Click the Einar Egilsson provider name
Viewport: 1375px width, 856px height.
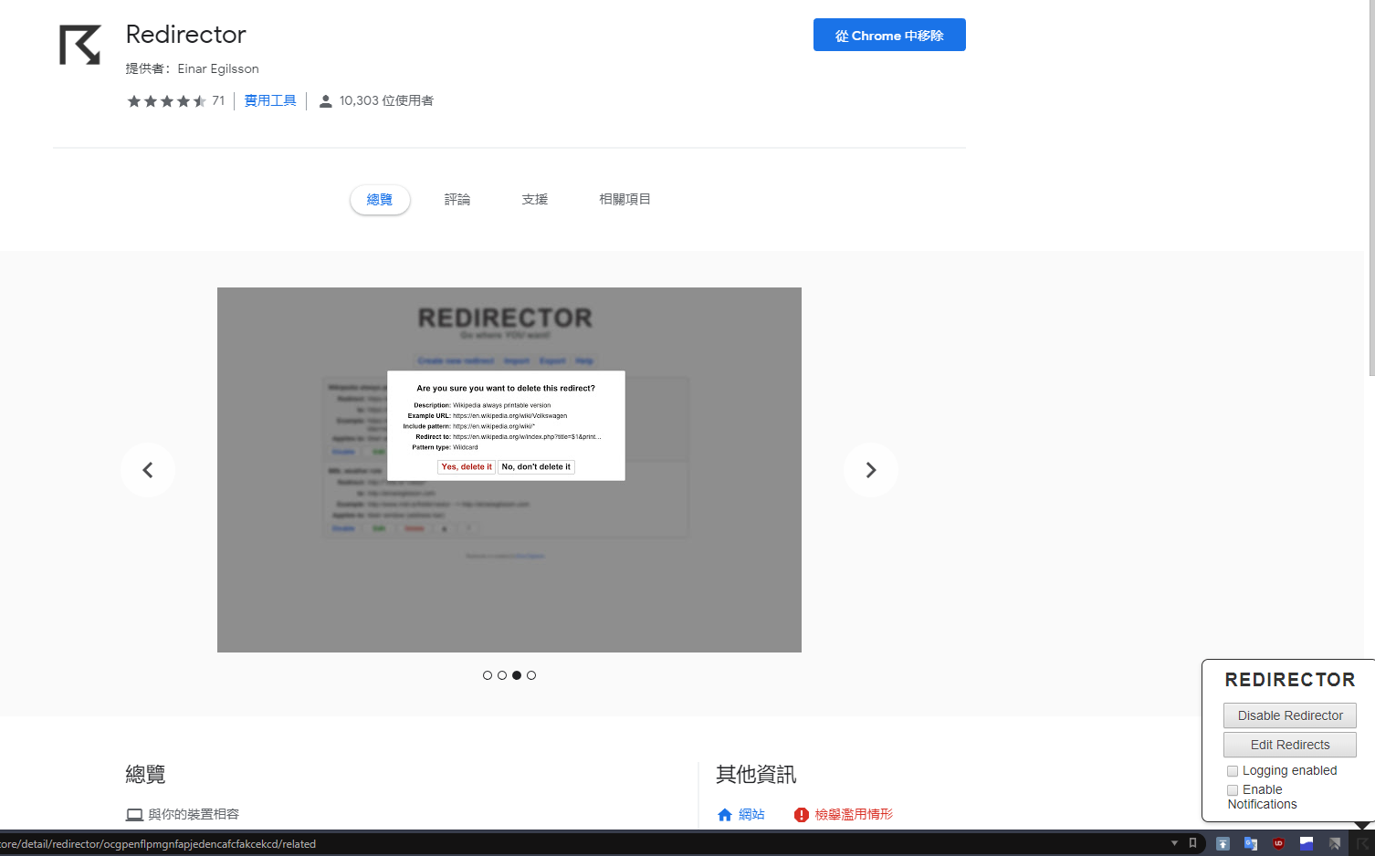pos(218,69)
